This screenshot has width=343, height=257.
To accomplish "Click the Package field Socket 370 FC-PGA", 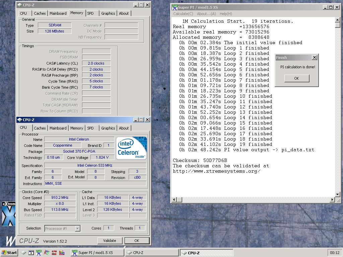I will 79,151.
